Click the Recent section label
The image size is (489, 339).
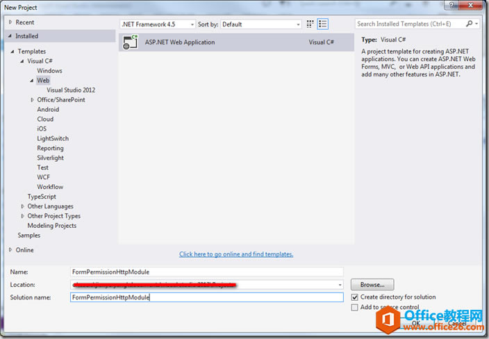(25, 22)
